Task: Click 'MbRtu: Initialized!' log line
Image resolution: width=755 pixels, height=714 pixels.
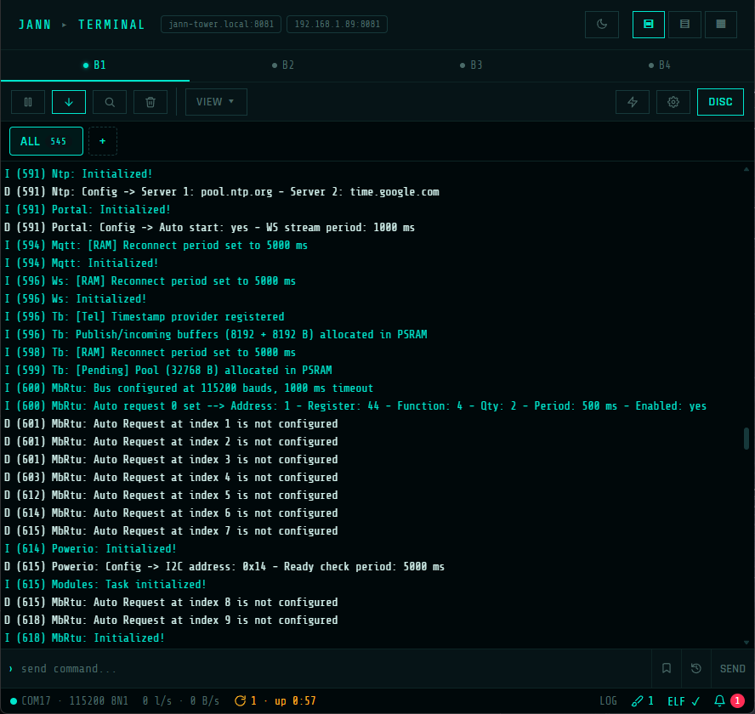Action: pos(85,637)
